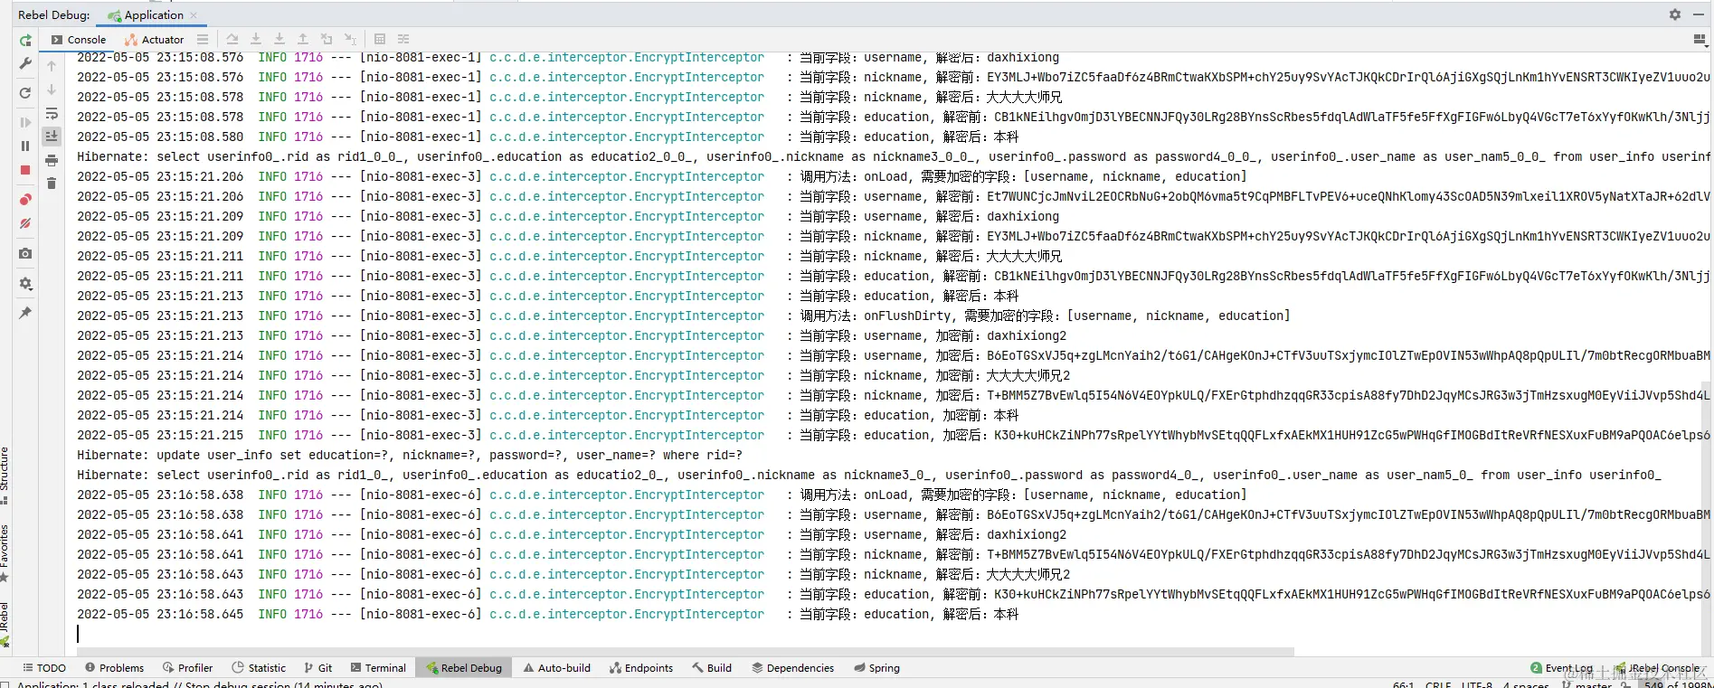Open the Build tool window
The image size is (1714, 688).
click(x=713, y=668)
